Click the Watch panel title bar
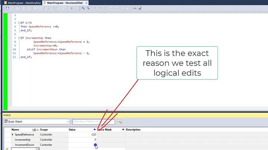The height and width of the screenshot is (150, 268). [135, 115]
